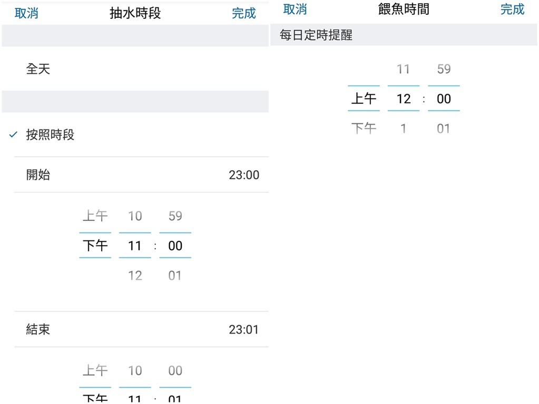Choose minute 59 in 餵魚時間 picker
539x404 pixels.
pyautogui.click(x=444, y=69)
